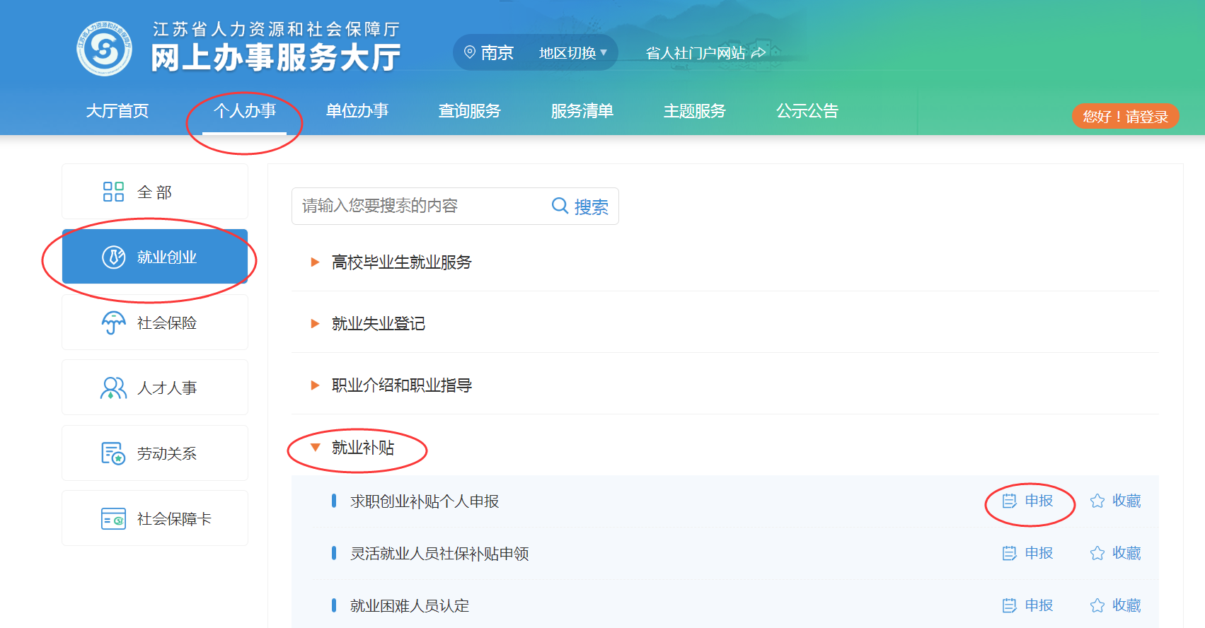Screen dimensions: 1205x628
Task: Open the 地区切换 region dropdown
Action: 573,53
